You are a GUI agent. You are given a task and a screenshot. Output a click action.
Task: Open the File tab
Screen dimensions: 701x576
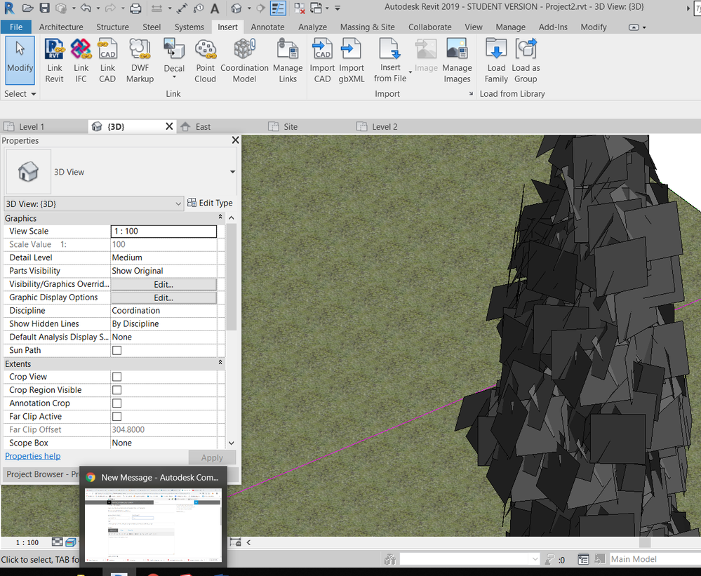[16, 27]
